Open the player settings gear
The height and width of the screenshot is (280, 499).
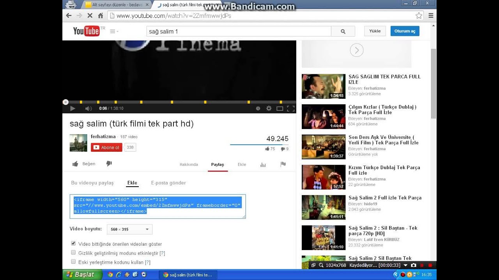point(269,108)
